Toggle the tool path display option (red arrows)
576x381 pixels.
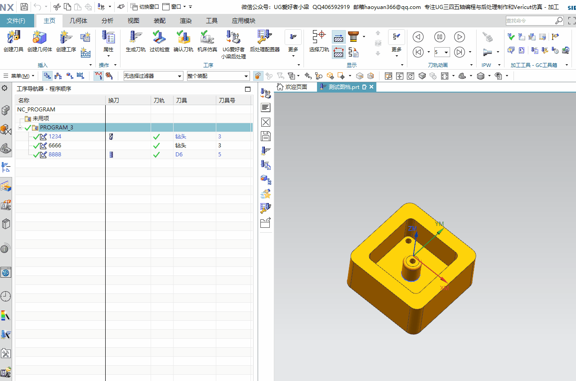339,52
